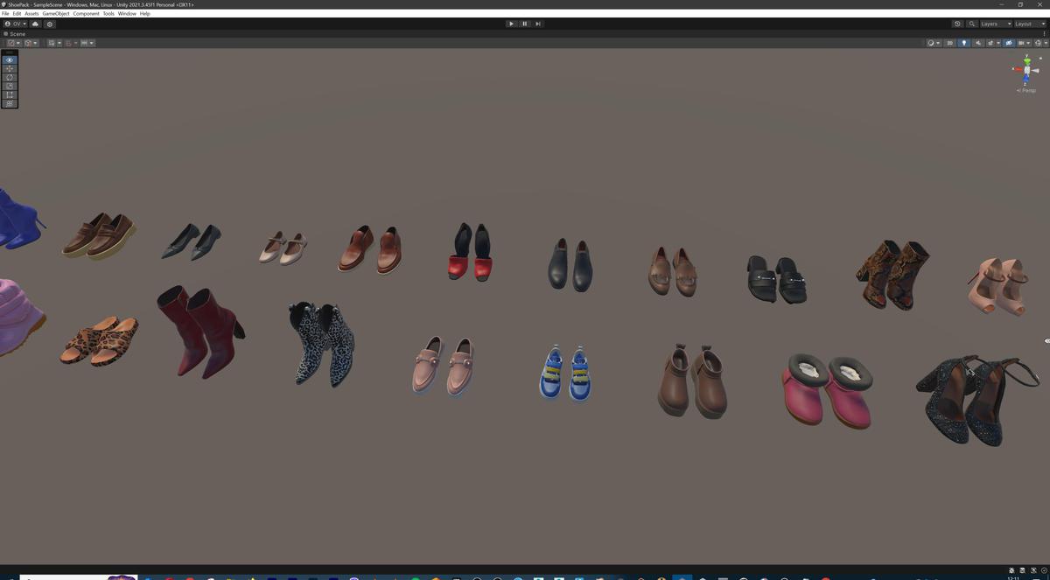Select the Scale tool

pos(9,86)
